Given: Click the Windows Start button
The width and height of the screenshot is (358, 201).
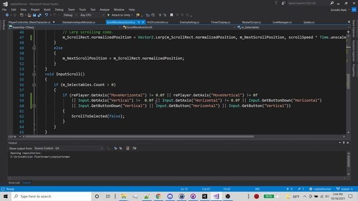Looking at the screenshot, I should coord(6,196).
